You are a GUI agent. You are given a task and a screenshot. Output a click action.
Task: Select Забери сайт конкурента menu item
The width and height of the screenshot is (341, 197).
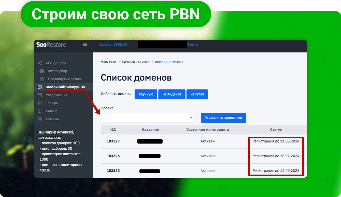click(65, 87)
